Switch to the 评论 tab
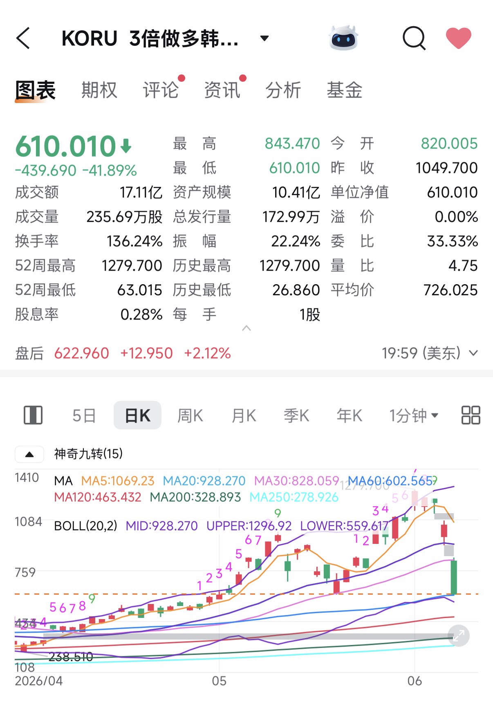The image size is (493, 705). tap(161, 90)
